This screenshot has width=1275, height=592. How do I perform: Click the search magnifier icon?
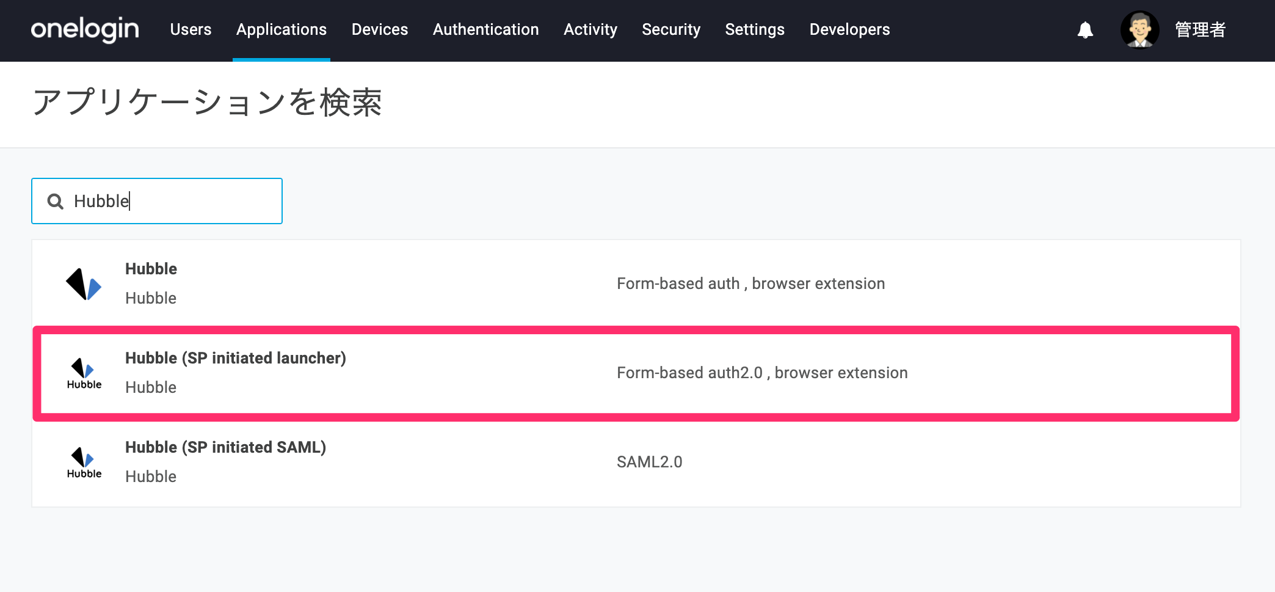56,201
